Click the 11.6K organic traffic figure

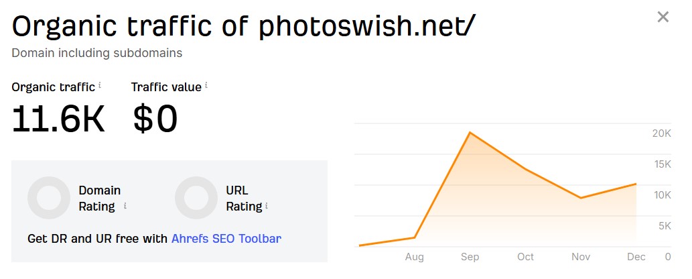pos(59,119)
